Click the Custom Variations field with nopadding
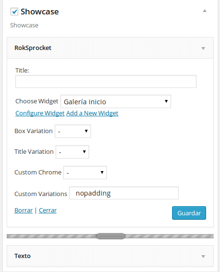 (124, 193)
